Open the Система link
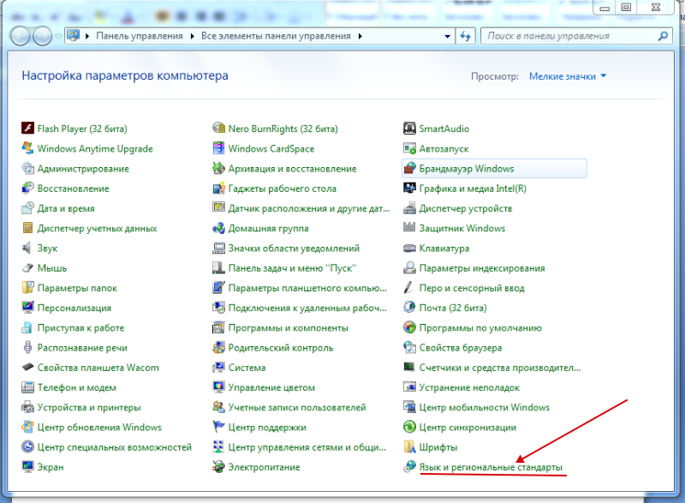The image size is (685, 503). tap(247, 368)
